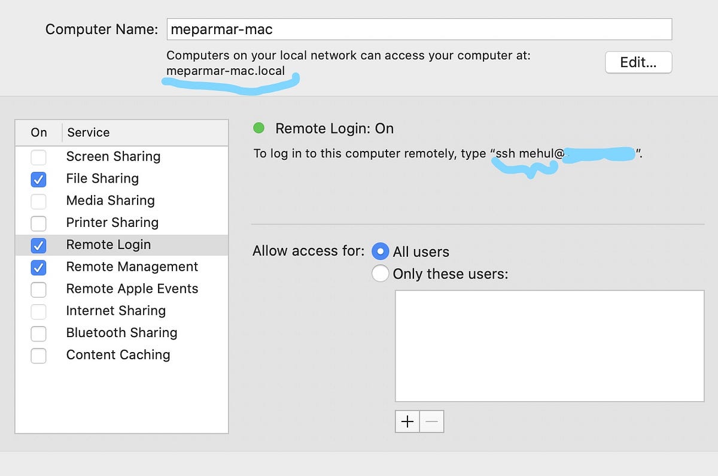This screenshot has height=476, width=718.
Task: Click the Service column header
Action: (145, 133)
